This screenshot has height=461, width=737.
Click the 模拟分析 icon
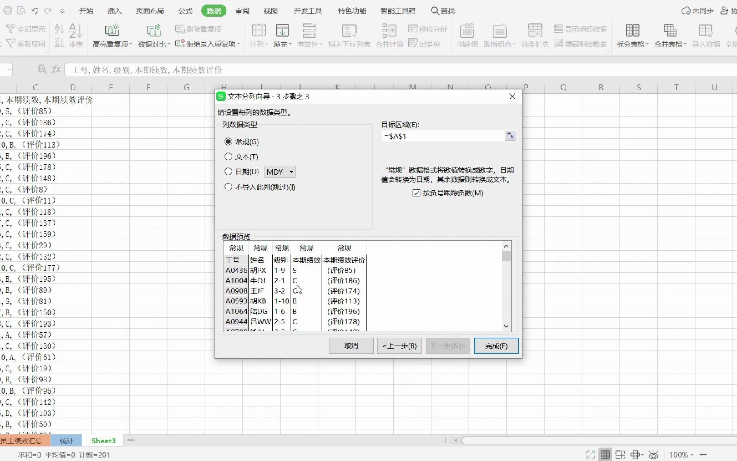[412, 29]
